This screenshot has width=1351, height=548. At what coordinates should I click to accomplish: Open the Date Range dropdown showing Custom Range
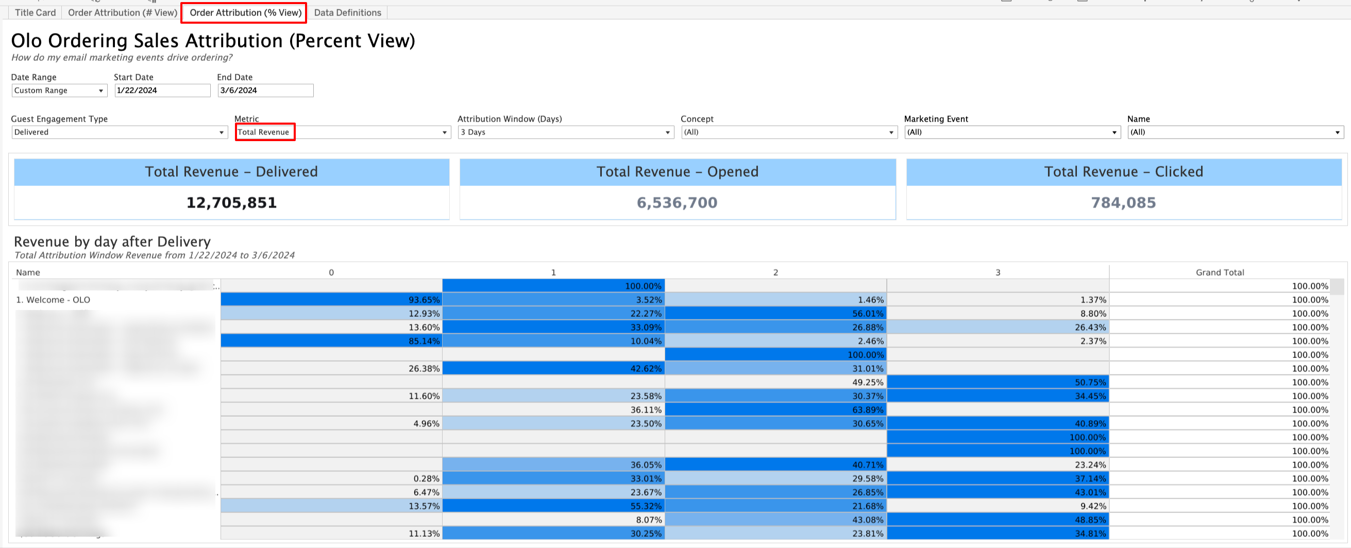click(x=59, y=90)
